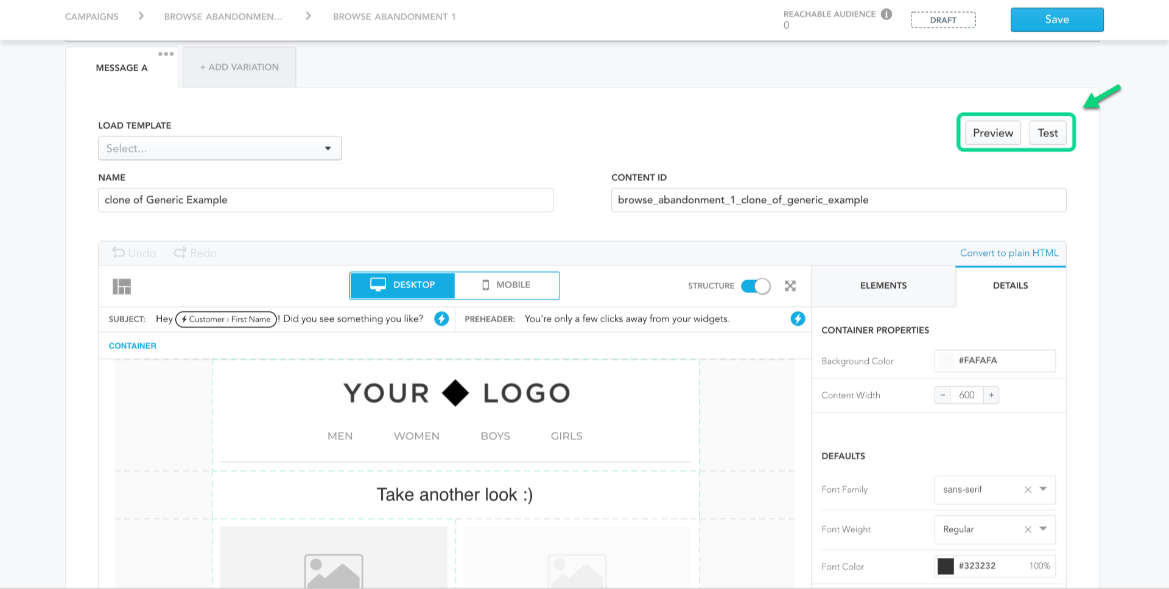Image resolution: width=1169 pixels, height=589 pixels.
Task: Click the Add Variation tab
Action: tap(239, 67)
